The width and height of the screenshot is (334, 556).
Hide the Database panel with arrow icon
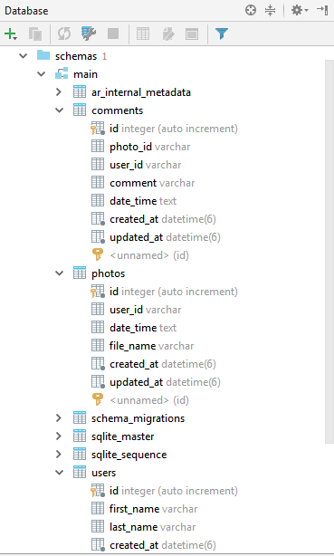(322, 10)
